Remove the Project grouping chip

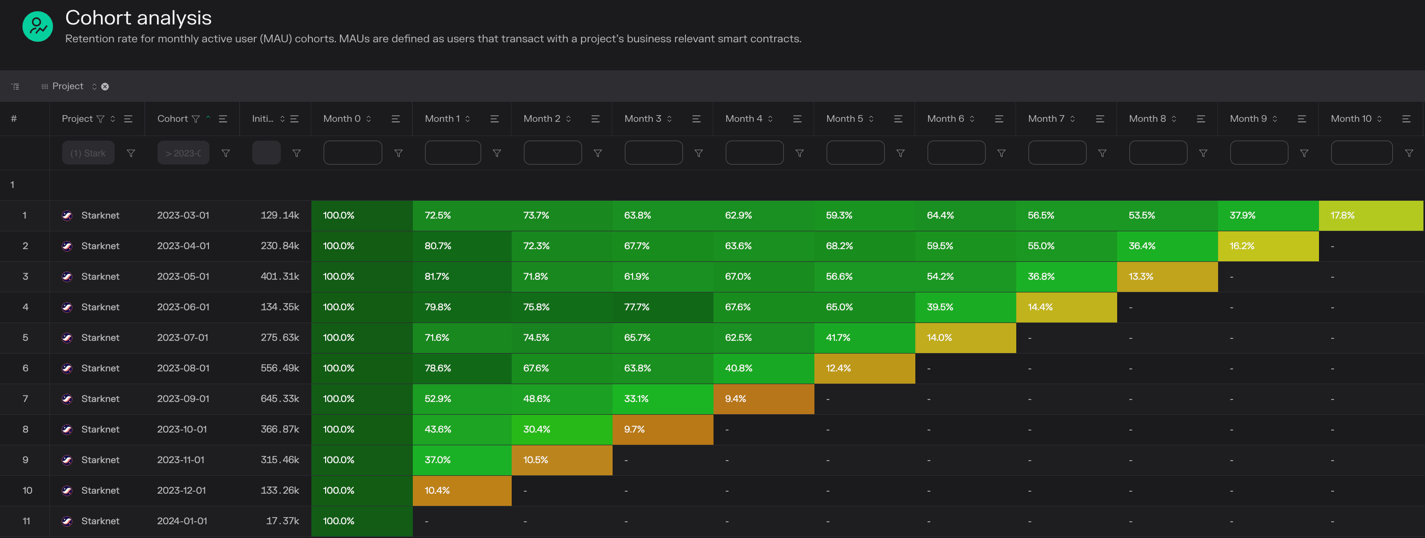coord(105,86)
